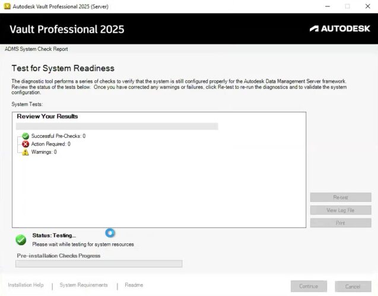Screen dimensions: 378x296
Task: Click the Pre-installation Checks progress bar
Action: pyautogui.click(x=99, y=264)
